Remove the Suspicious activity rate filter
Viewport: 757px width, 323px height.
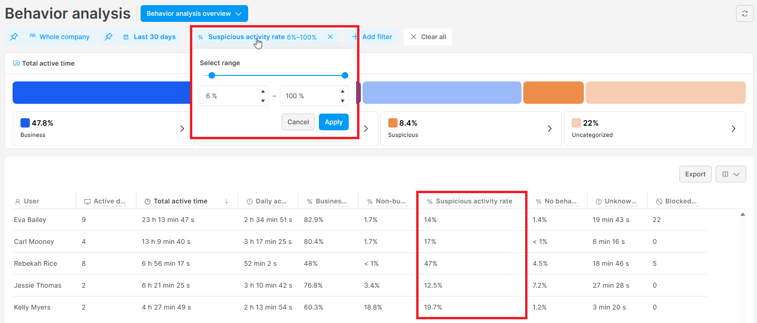click(330, 37)
